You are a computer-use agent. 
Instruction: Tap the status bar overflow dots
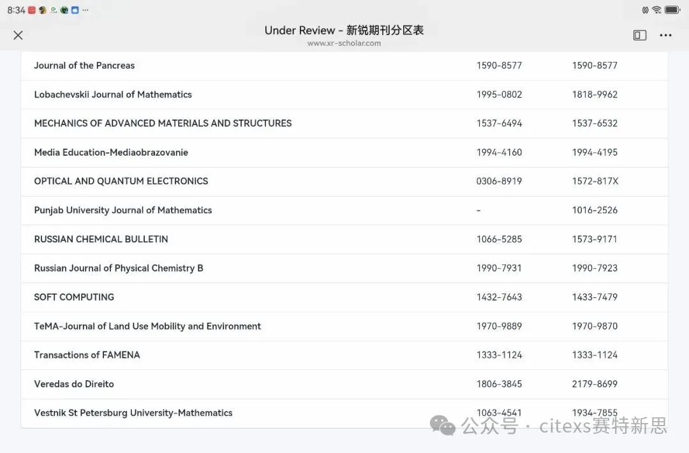click(x=85, y=10)
